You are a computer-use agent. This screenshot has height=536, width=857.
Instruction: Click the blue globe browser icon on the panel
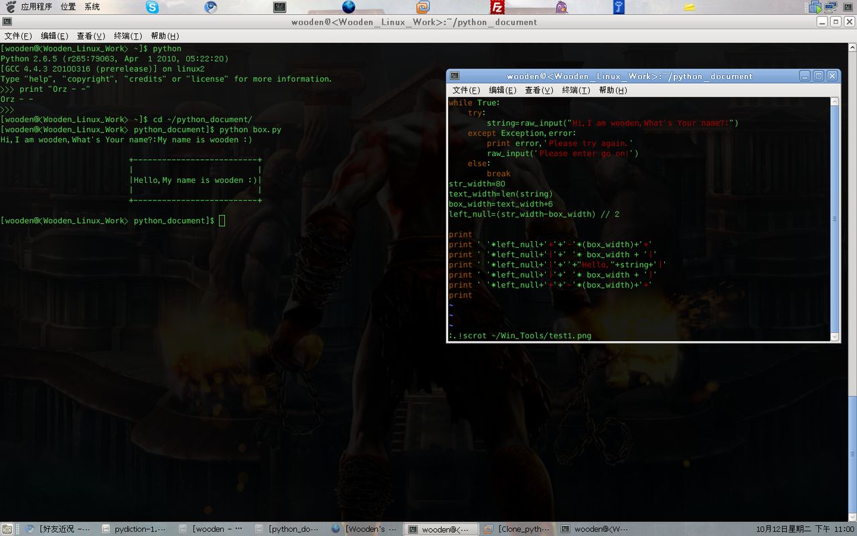(x=348, y=7)
